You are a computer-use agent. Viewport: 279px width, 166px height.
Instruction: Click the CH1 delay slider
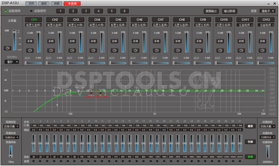(33, 63)
